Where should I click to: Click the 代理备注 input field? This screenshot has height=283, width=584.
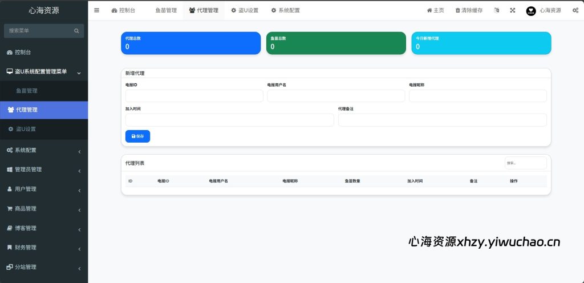(443, 120)
